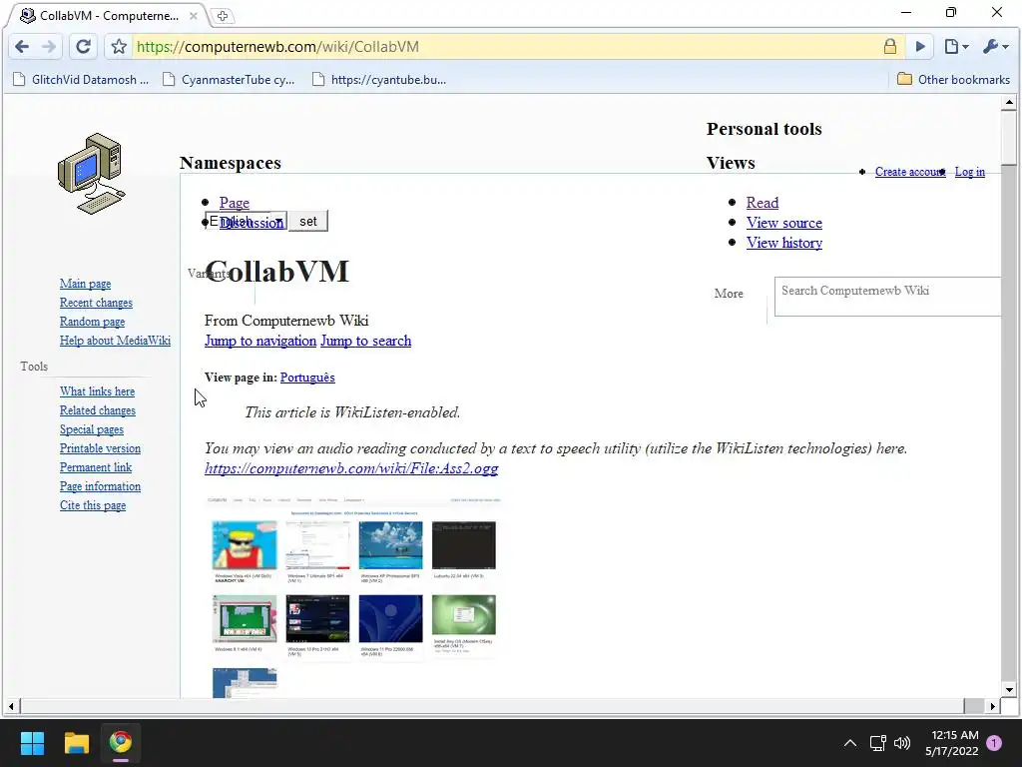This screenshot has width=1022, height=767.
Task: Click Create account link
Action: point(910,172)
